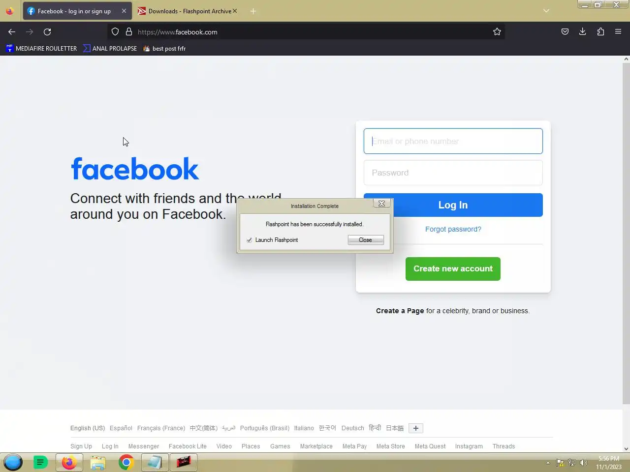630x472 pixels.
Task: Open the Google Chrome taskbar icon
Action: pyautogui.click(x=126, y=462)
